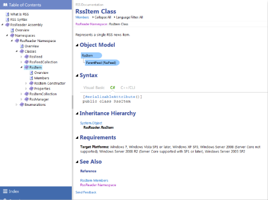Open the What is RSS help page icon
Image resolution: width=268 pixels, height=200 pixels.
pyautogui.click(x=7, y=14)
